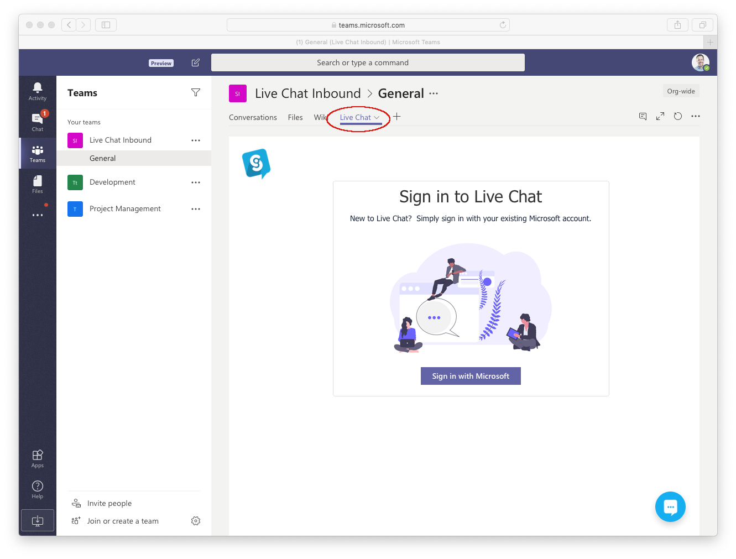Open the Live Chat tab dropdown
Viewport: 736px width, 559px height.
377,117
